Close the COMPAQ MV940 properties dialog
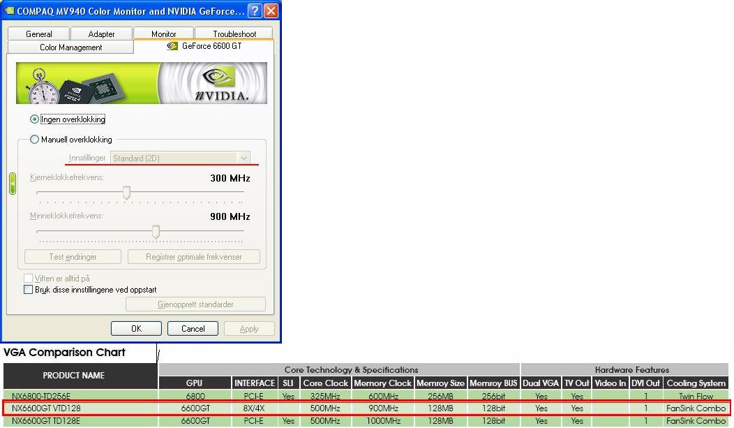This screenshot has height=428, width=734. point(271,10)
